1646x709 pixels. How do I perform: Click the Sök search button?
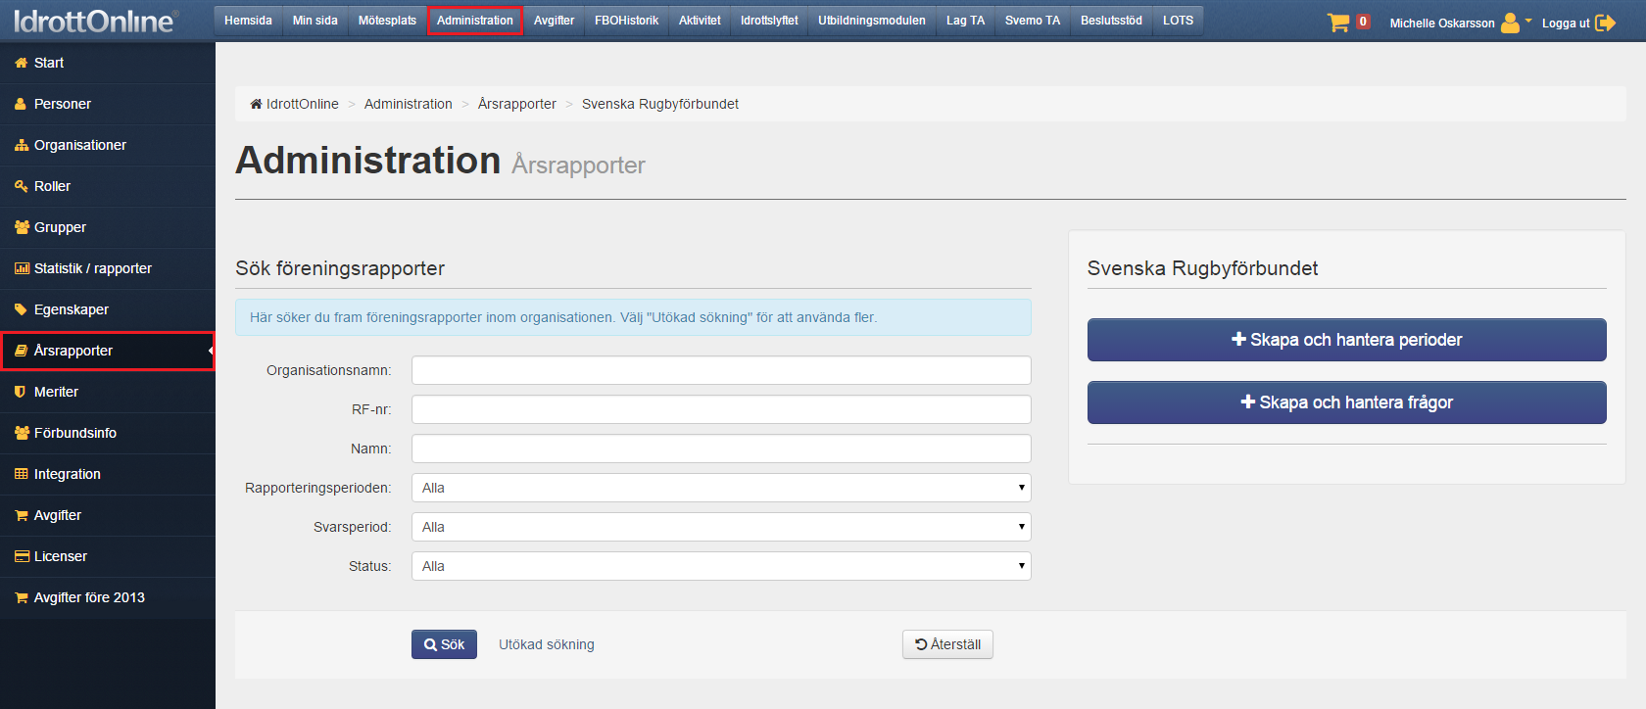444,644
